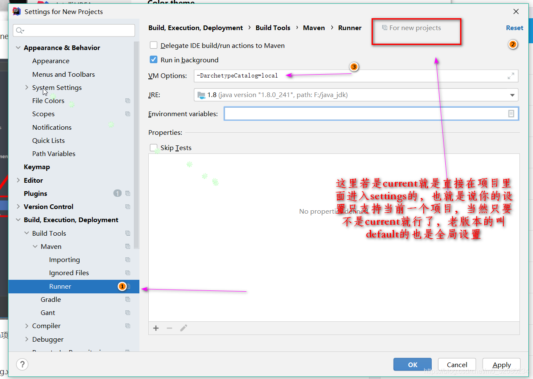Select Scopes in the tree
Image resolution: width=533 pixels, height=379 pixels.
point(43,114)
